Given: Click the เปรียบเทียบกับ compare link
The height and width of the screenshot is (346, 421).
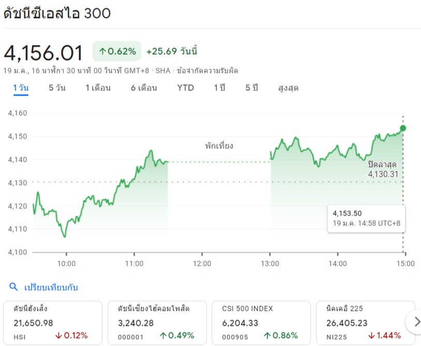Looking at the screenshot, I should (x=51, y=287).
